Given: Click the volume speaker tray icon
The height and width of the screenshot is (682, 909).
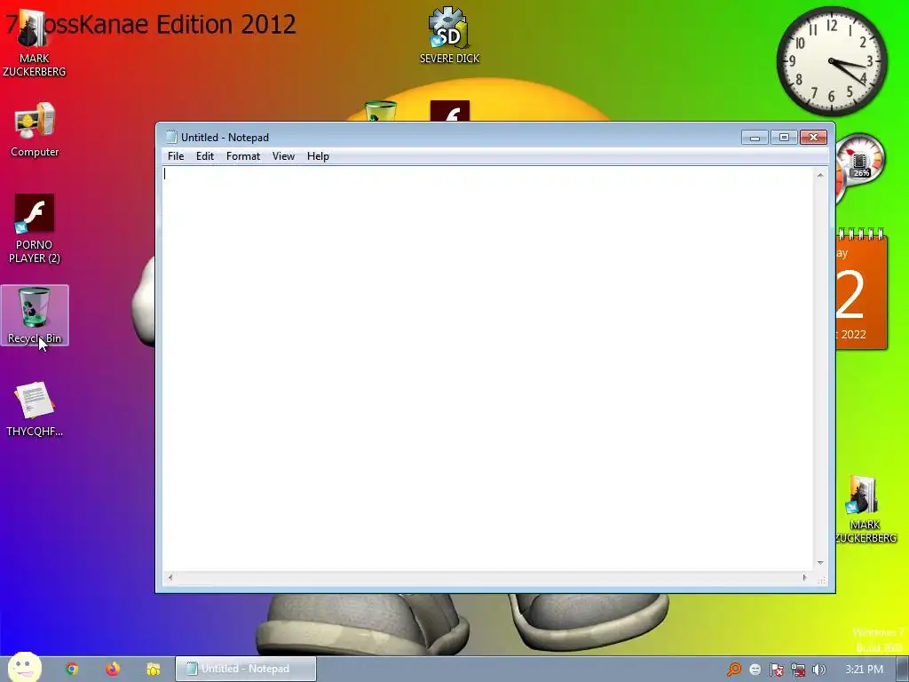Looking at the screenshot, I should [x=818, y=670].
